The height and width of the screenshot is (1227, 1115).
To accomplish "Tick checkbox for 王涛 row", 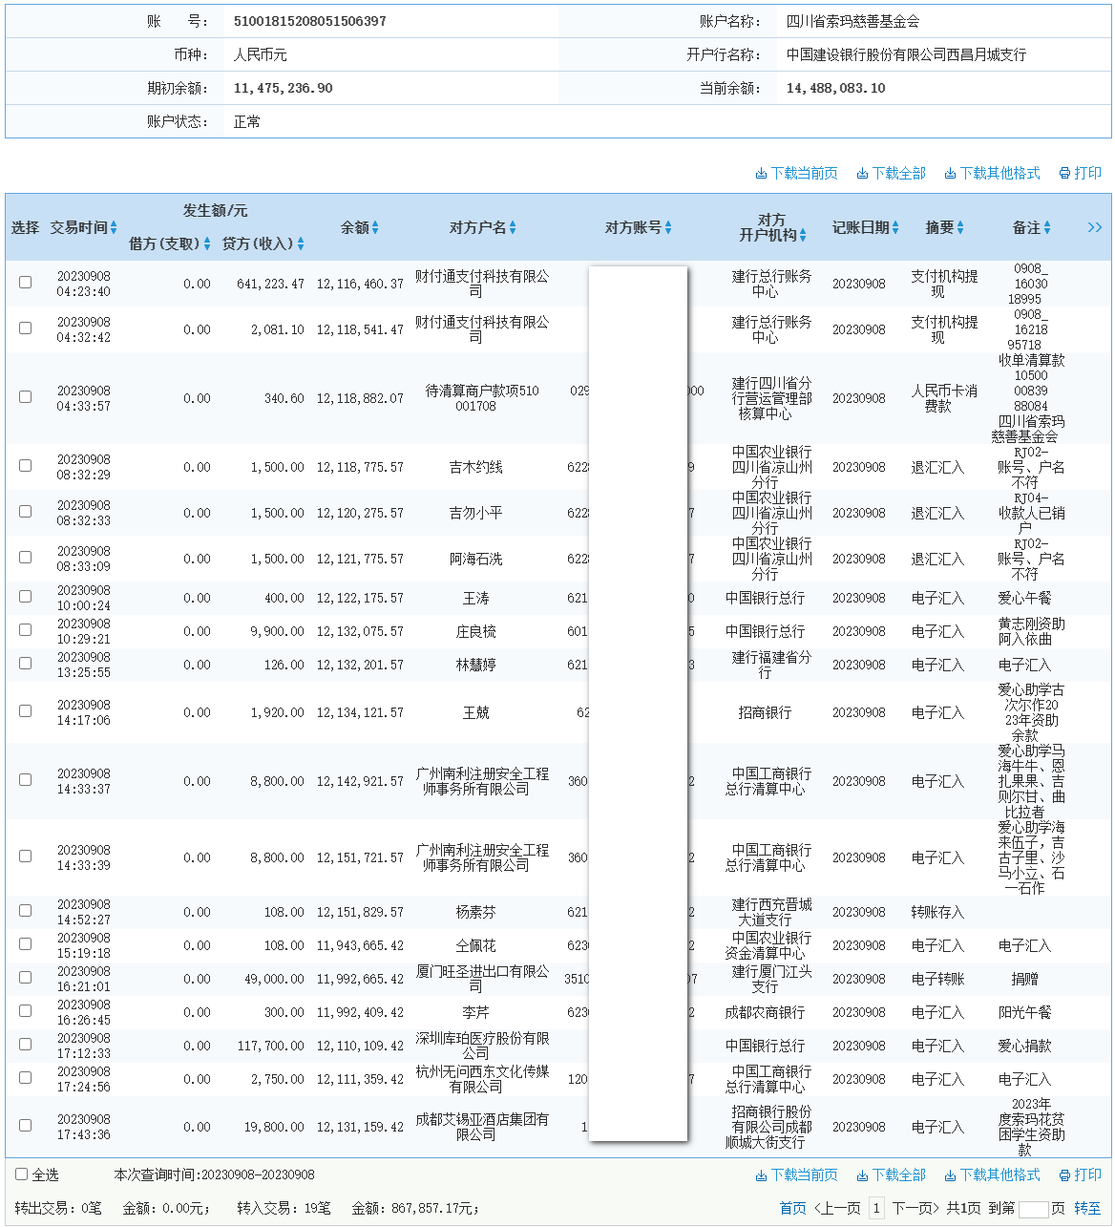I will [26, 597].
